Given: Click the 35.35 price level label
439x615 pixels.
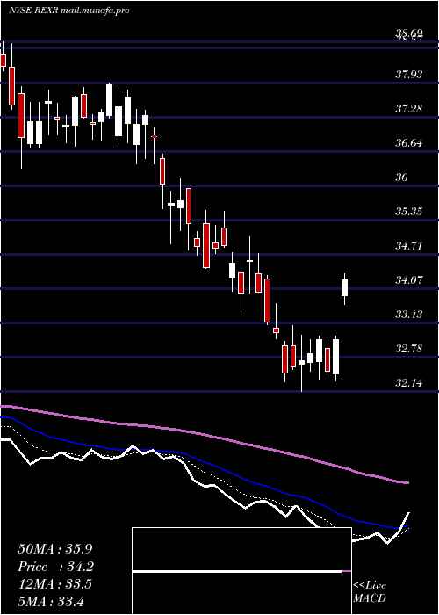Looking at the screenshot, I should [409, 212].
